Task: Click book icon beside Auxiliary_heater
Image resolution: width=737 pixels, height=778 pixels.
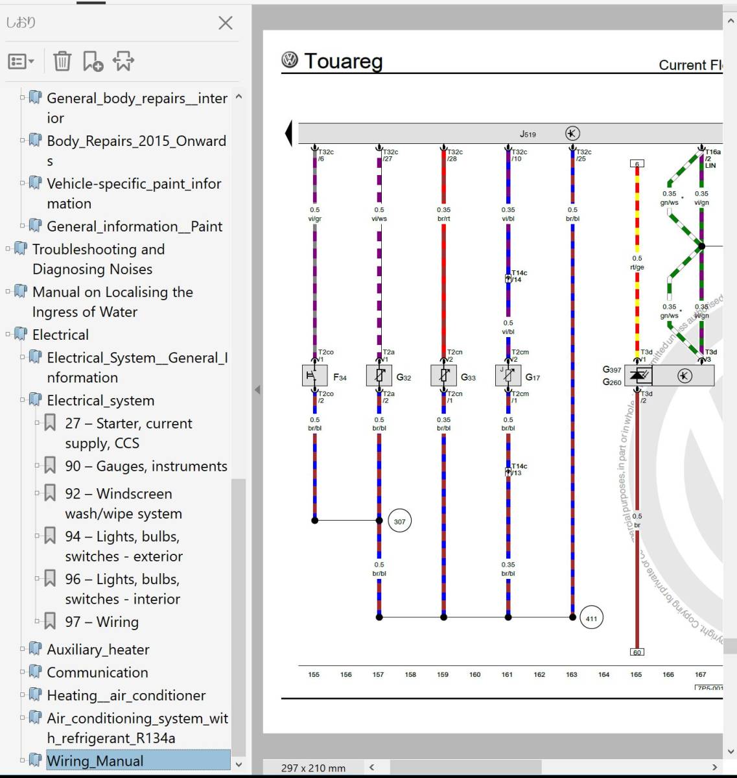Action: [x=36, y=649]
